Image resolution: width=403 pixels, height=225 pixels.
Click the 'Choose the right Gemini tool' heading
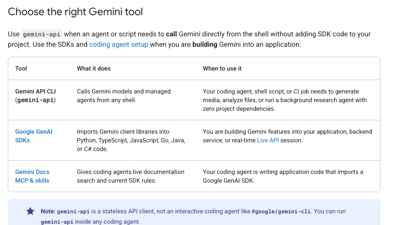tap(75, 12)
